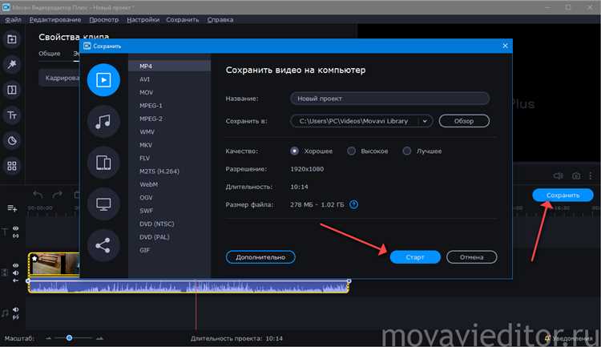Select Save for devices icon
The image size is (601, 347).
click(103, 163)
